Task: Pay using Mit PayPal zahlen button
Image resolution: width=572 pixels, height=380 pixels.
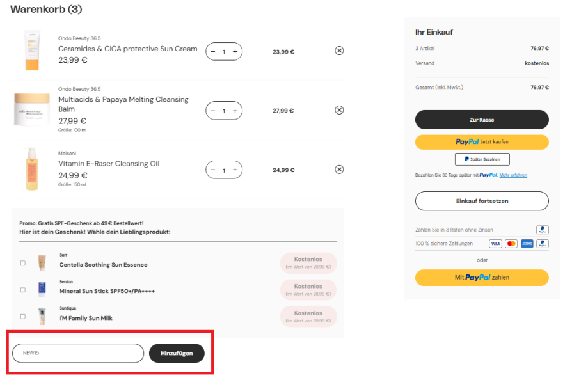Action: [x=482, y=278]
